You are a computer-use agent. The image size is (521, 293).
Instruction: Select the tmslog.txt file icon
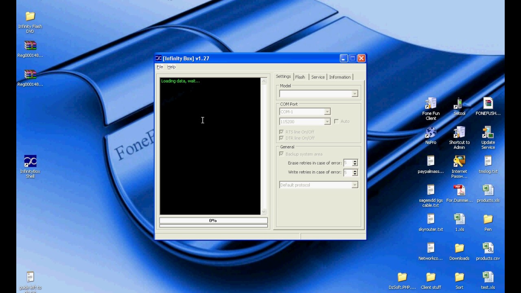[x=488, y=161]
